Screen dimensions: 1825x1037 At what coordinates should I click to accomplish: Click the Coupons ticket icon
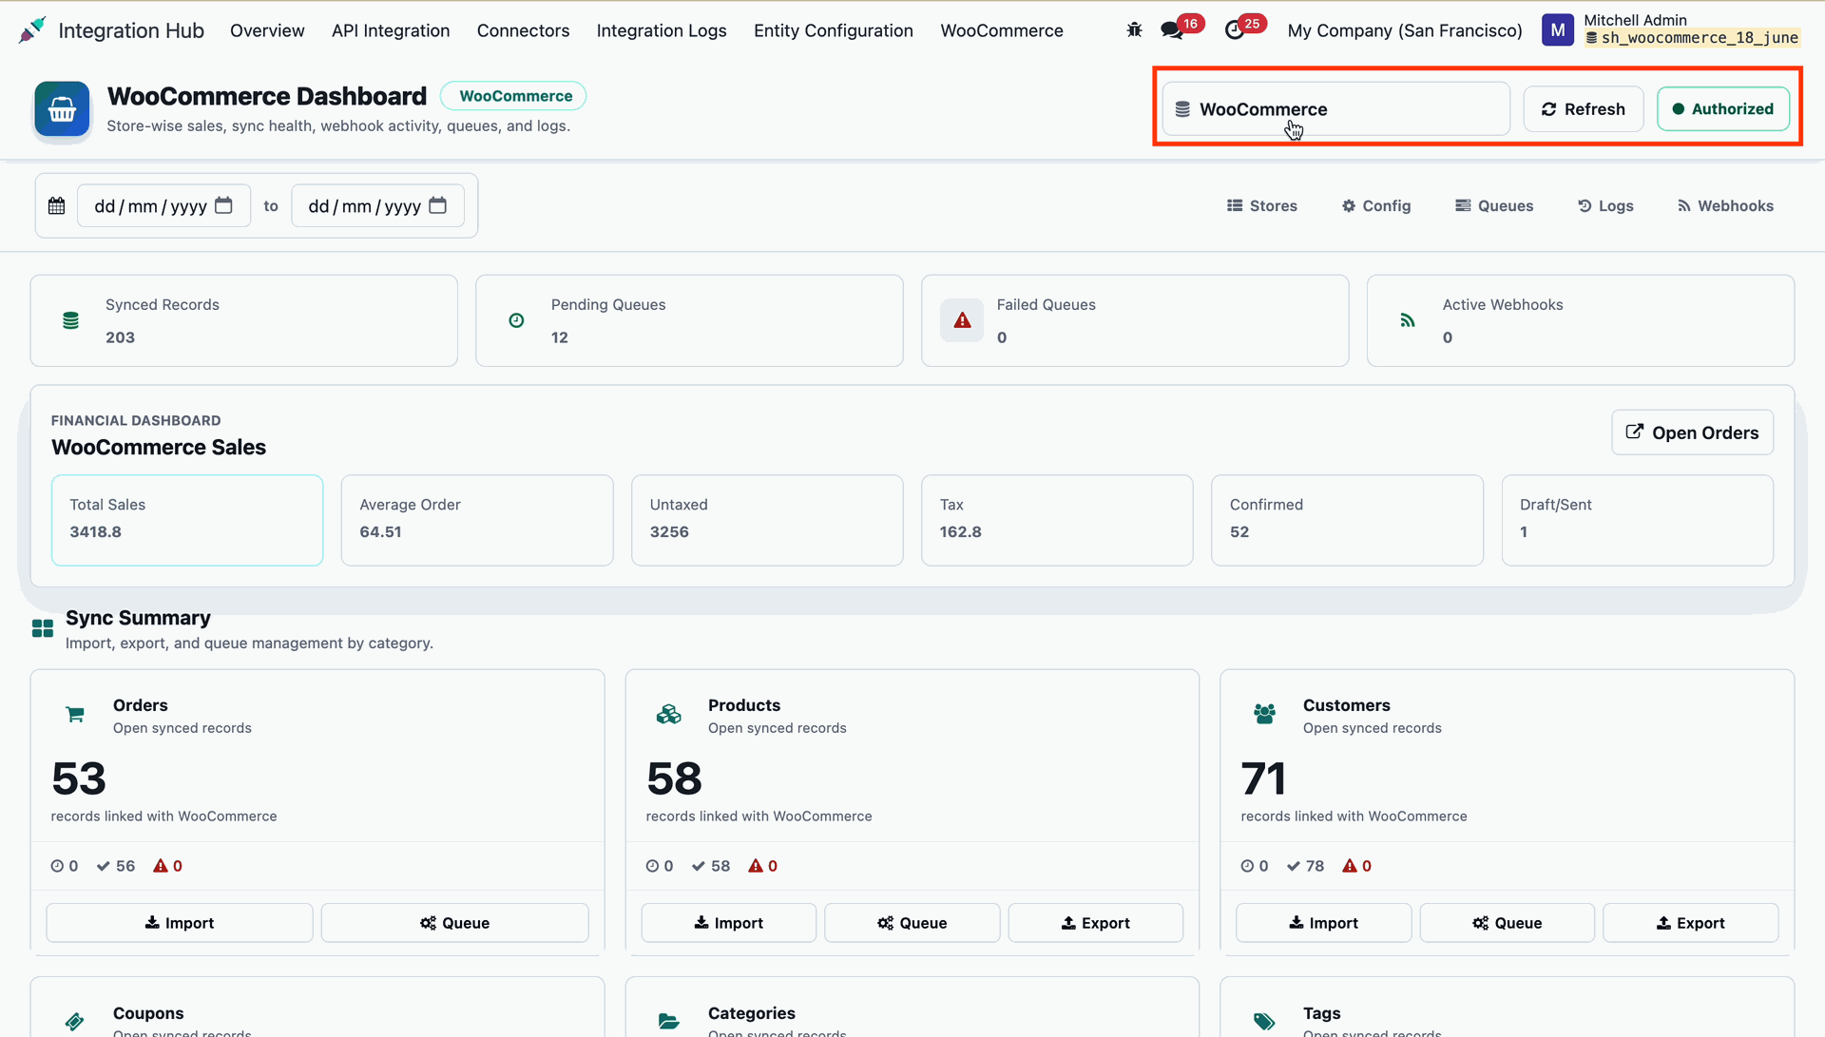[x=75, y=1022]
